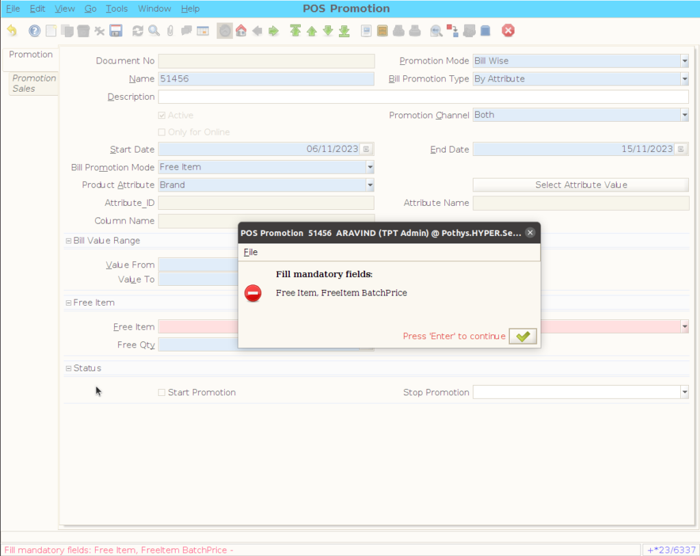The image size is (700, 556).
Task: Open the Report toolbar icon
Action: tap(366, 31)
